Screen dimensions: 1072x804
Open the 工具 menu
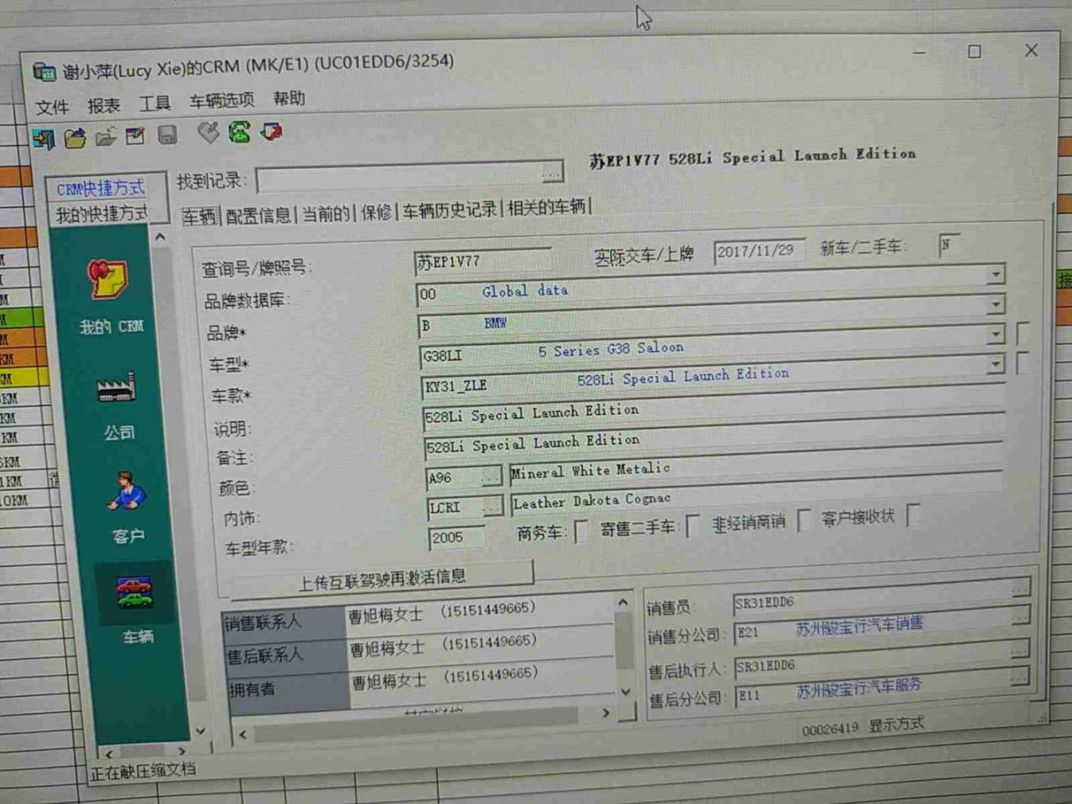[155, 103]
